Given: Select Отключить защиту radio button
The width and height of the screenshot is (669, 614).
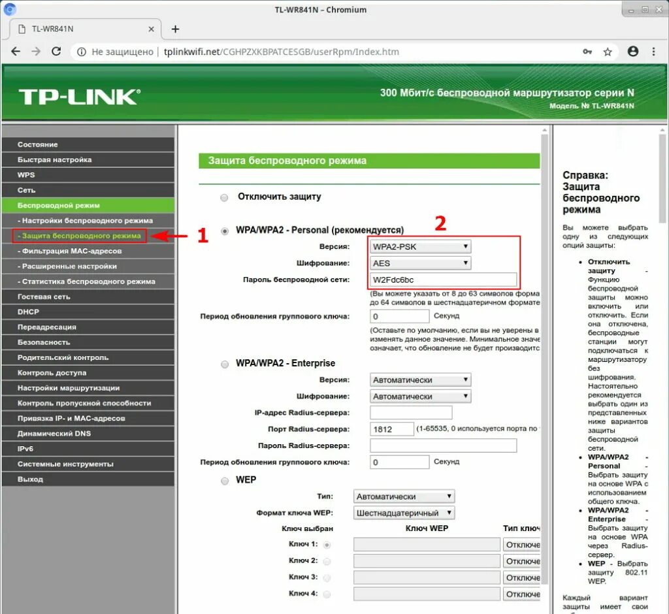Looking at the screenshot, I should pos(224,197).
